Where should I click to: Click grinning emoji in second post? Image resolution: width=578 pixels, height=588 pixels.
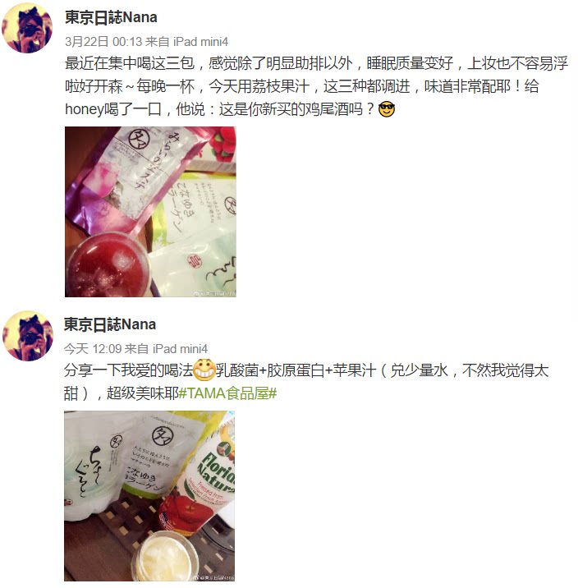tap(204, 370)
